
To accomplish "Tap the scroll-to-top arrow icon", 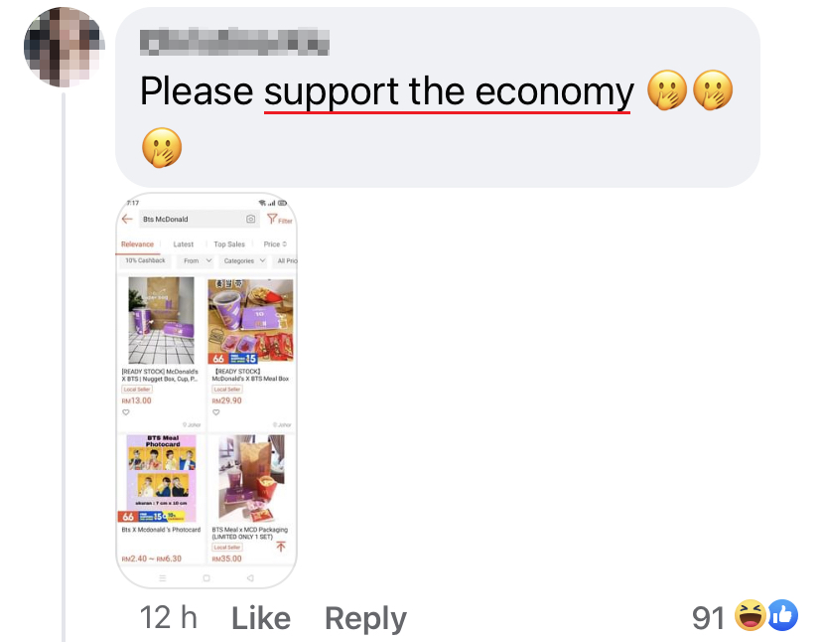I will point(281,547).
